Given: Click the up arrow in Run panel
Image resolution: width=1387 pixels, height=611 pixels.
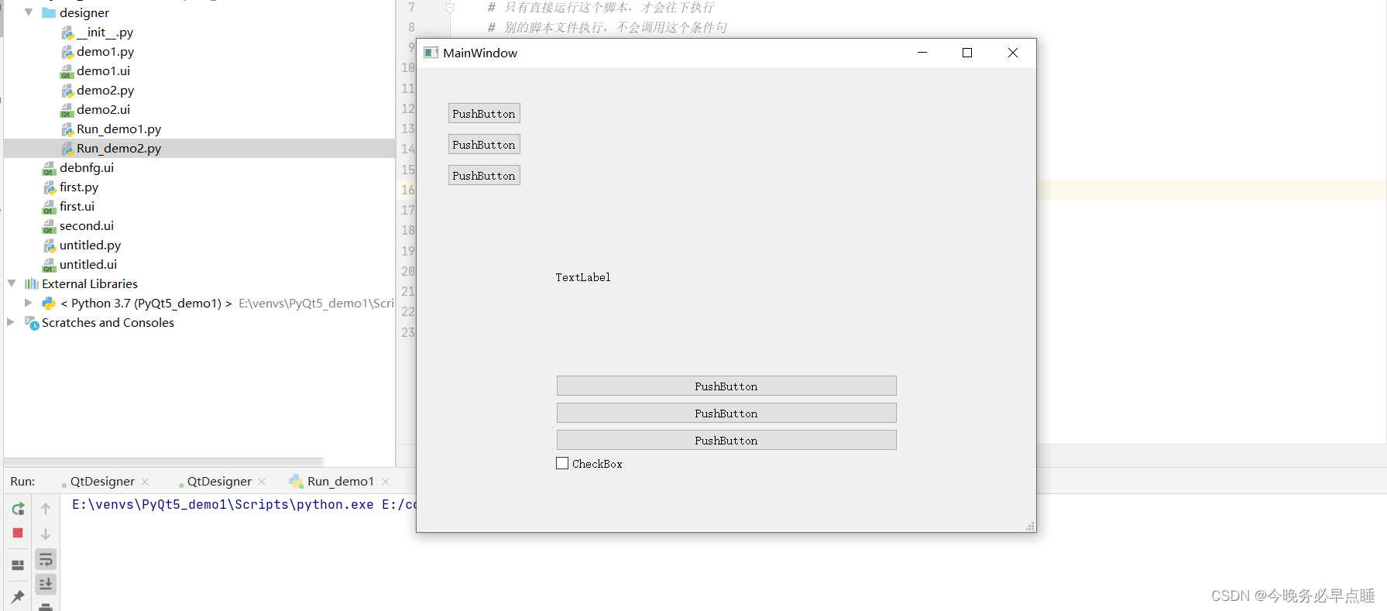Looking at the screenshot, I should tap(46, 509).
